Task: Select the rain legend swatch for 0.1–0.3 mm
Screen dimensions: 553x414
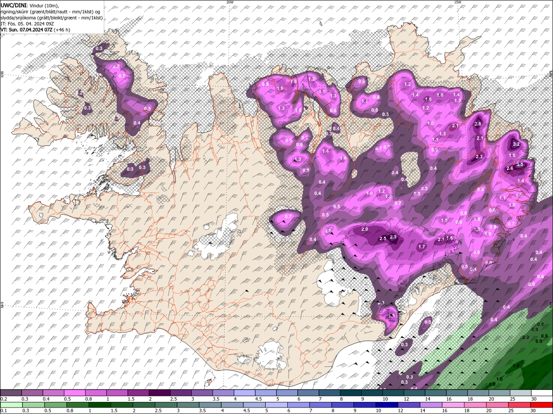Action: click(11, 405)
